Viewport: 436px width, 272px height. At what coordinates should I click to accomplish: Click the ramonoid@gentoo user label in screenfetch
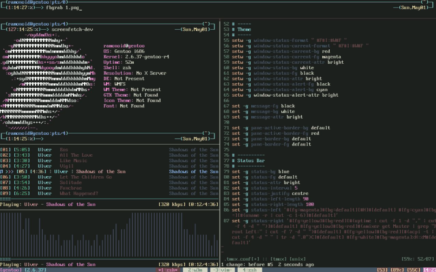[x=124, y=46]
